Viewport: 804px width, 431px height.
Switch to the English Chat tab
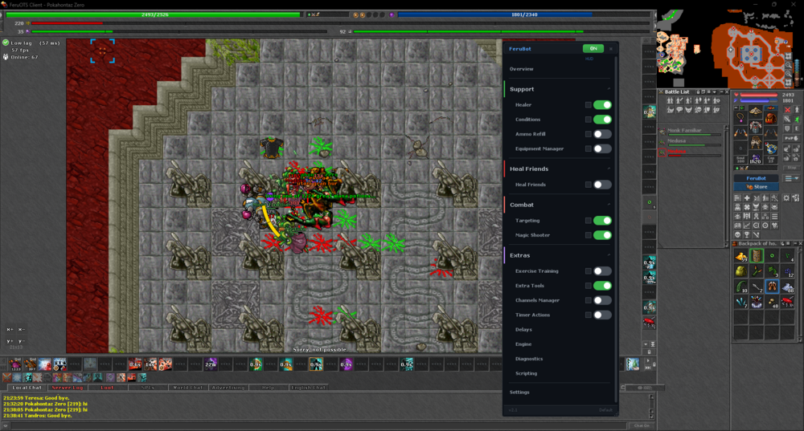point(308,388)
